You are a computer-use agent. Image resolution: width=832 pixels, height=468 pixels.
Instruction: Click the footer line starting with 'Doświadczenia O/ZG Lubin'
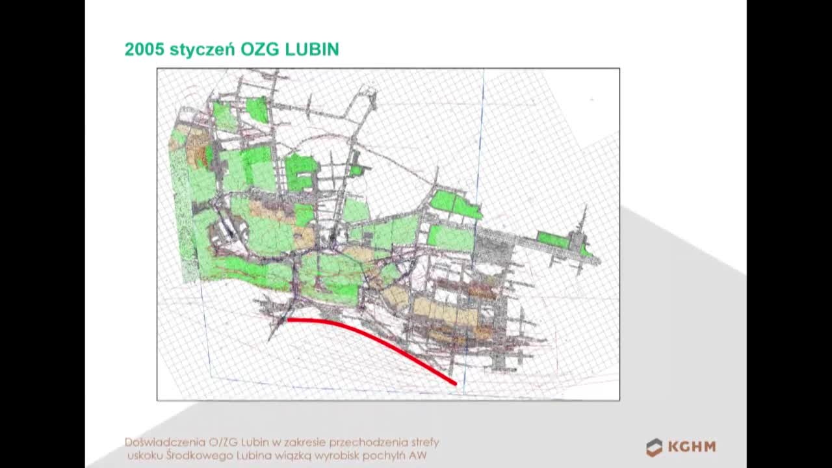(281, 442)
